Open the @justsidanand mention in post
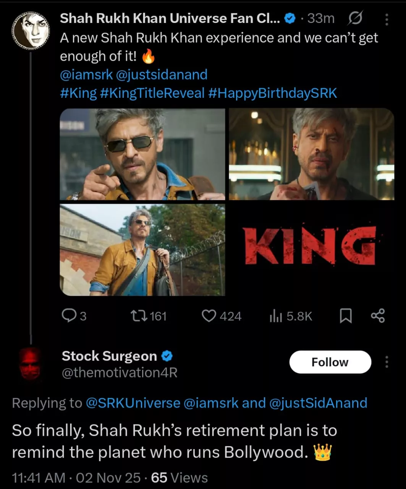406x489 pixels. pyautogui.click(x=161, y=74)
